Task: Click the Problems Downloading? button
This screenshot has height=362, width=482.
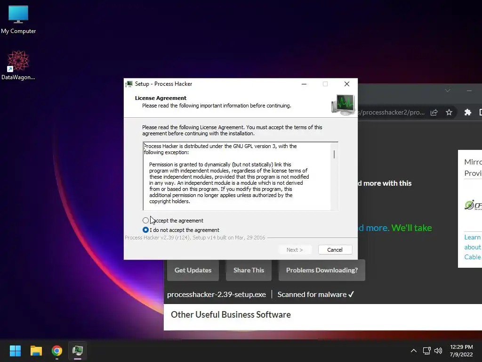Action: coord(322,270)
